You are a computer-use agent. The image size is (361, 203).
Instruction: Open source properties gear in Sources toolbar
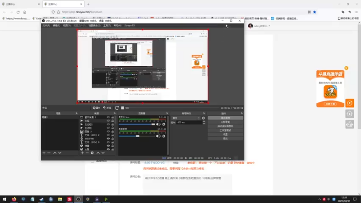(x=92, y=153)
